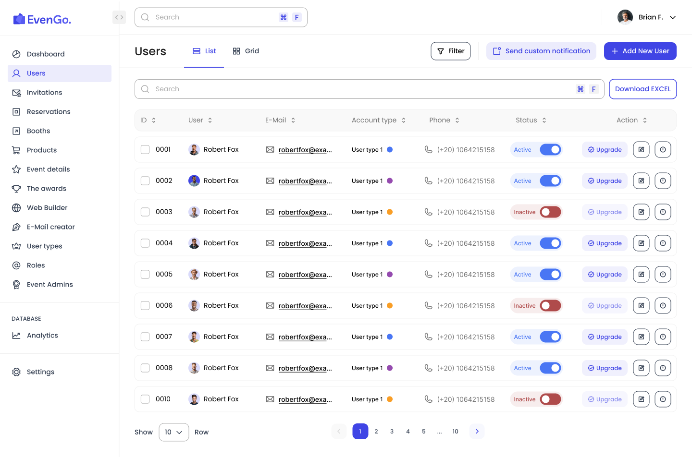Click the User types crown icon

[16, 246]
